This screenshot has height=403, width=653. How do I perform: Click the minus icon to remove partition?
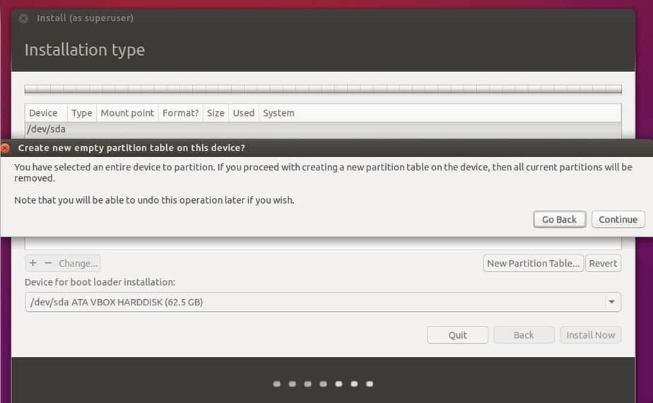(x=48, y=263)
